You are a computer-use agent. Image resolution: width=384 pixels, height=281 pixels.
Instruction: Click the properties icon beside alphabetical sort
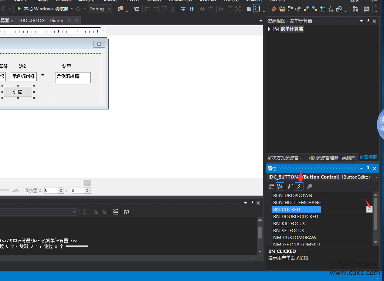[290, 186]
